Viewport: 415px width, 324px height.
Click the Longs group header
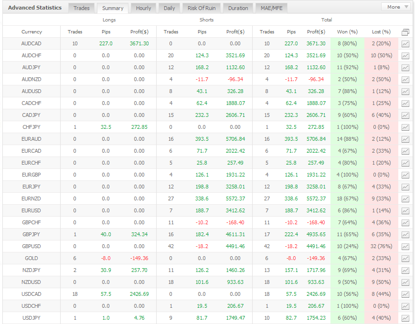(109, 20)
